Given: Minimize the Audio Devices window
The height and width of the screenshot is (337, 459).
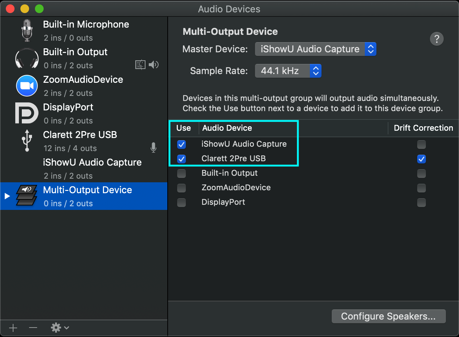Looking at the screenshot, I should click(x=25, y=9).
